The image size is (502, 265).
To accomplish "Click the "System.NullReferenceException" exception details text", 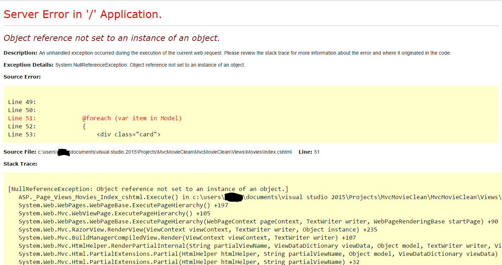I will pyautogui.click(x=150, y=65).
